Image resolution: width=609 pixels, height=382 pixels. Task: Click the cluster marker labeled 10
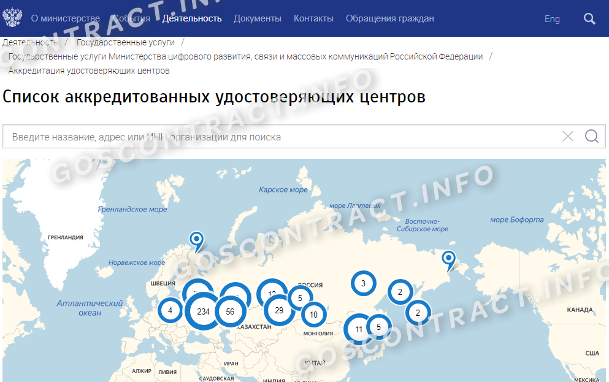pyautogui.click(x=313, y=315)
